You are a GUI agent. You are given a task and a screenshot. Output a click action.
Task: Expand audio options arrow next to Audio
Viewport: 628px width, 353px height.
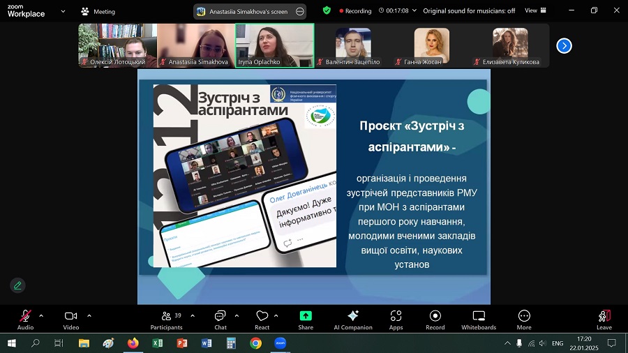point(41,315)
